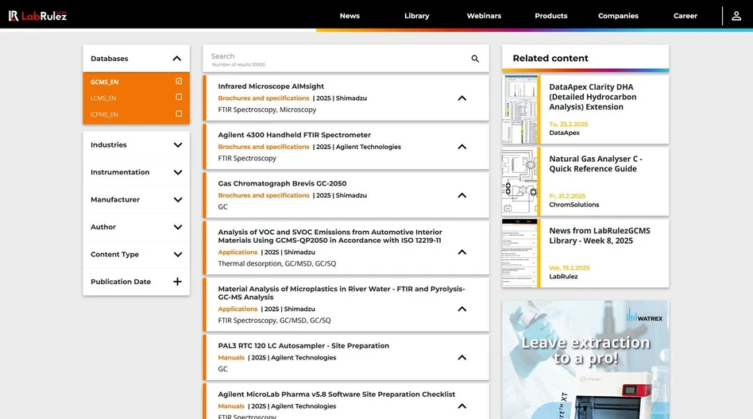
Task: Click the search magnifier icon
Action: [475, 59]
